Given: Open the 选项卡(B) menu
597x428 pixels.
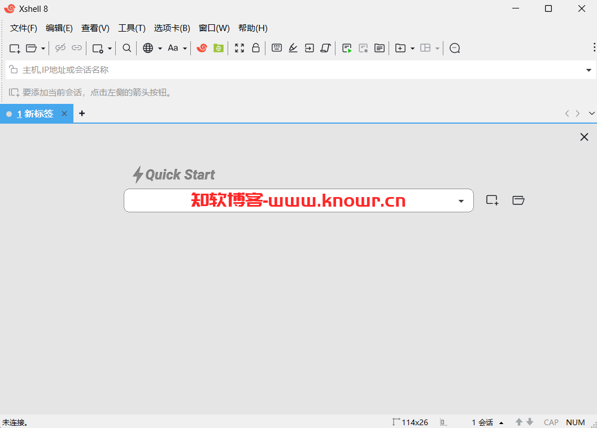Looking at the screenshot, I should tap(172, 28).
